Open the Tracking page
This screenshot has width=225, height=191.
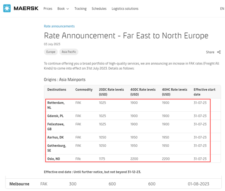(x=80, y=9)
